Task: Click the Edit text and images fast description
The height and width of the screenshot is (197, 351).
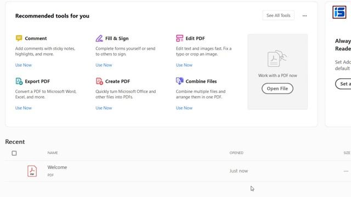Action: [x=203, y=51]
